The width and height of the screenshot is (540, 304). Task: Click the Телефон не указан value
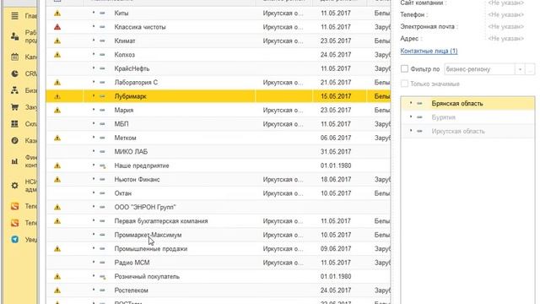coord(506,15)
